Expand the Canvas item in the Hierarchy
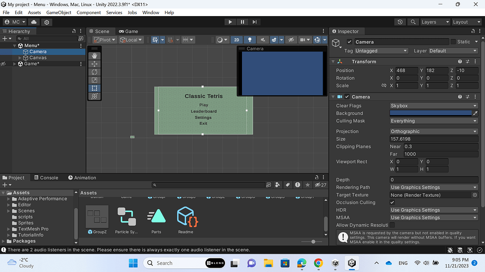485x272 pixels. click(20, 58)
